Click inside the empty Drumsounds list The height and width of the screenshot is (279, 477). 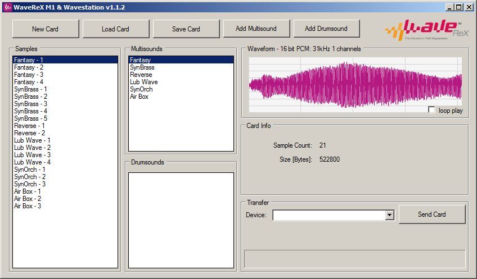pos(181,220)
